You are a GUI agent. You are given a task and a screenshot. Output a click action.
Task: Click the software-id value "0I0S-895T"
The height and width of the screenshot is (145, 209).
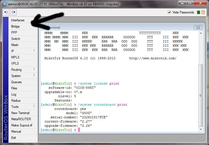(x=85, y=88)
